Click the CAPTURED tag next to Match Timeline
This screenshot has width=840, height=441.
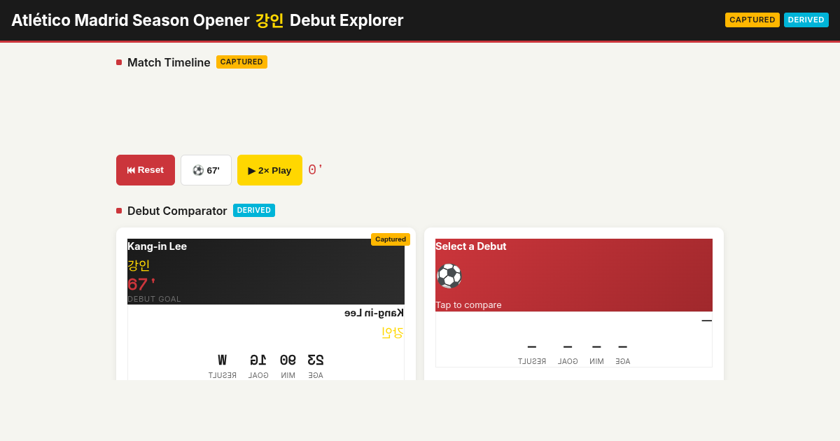click(241, 62)
